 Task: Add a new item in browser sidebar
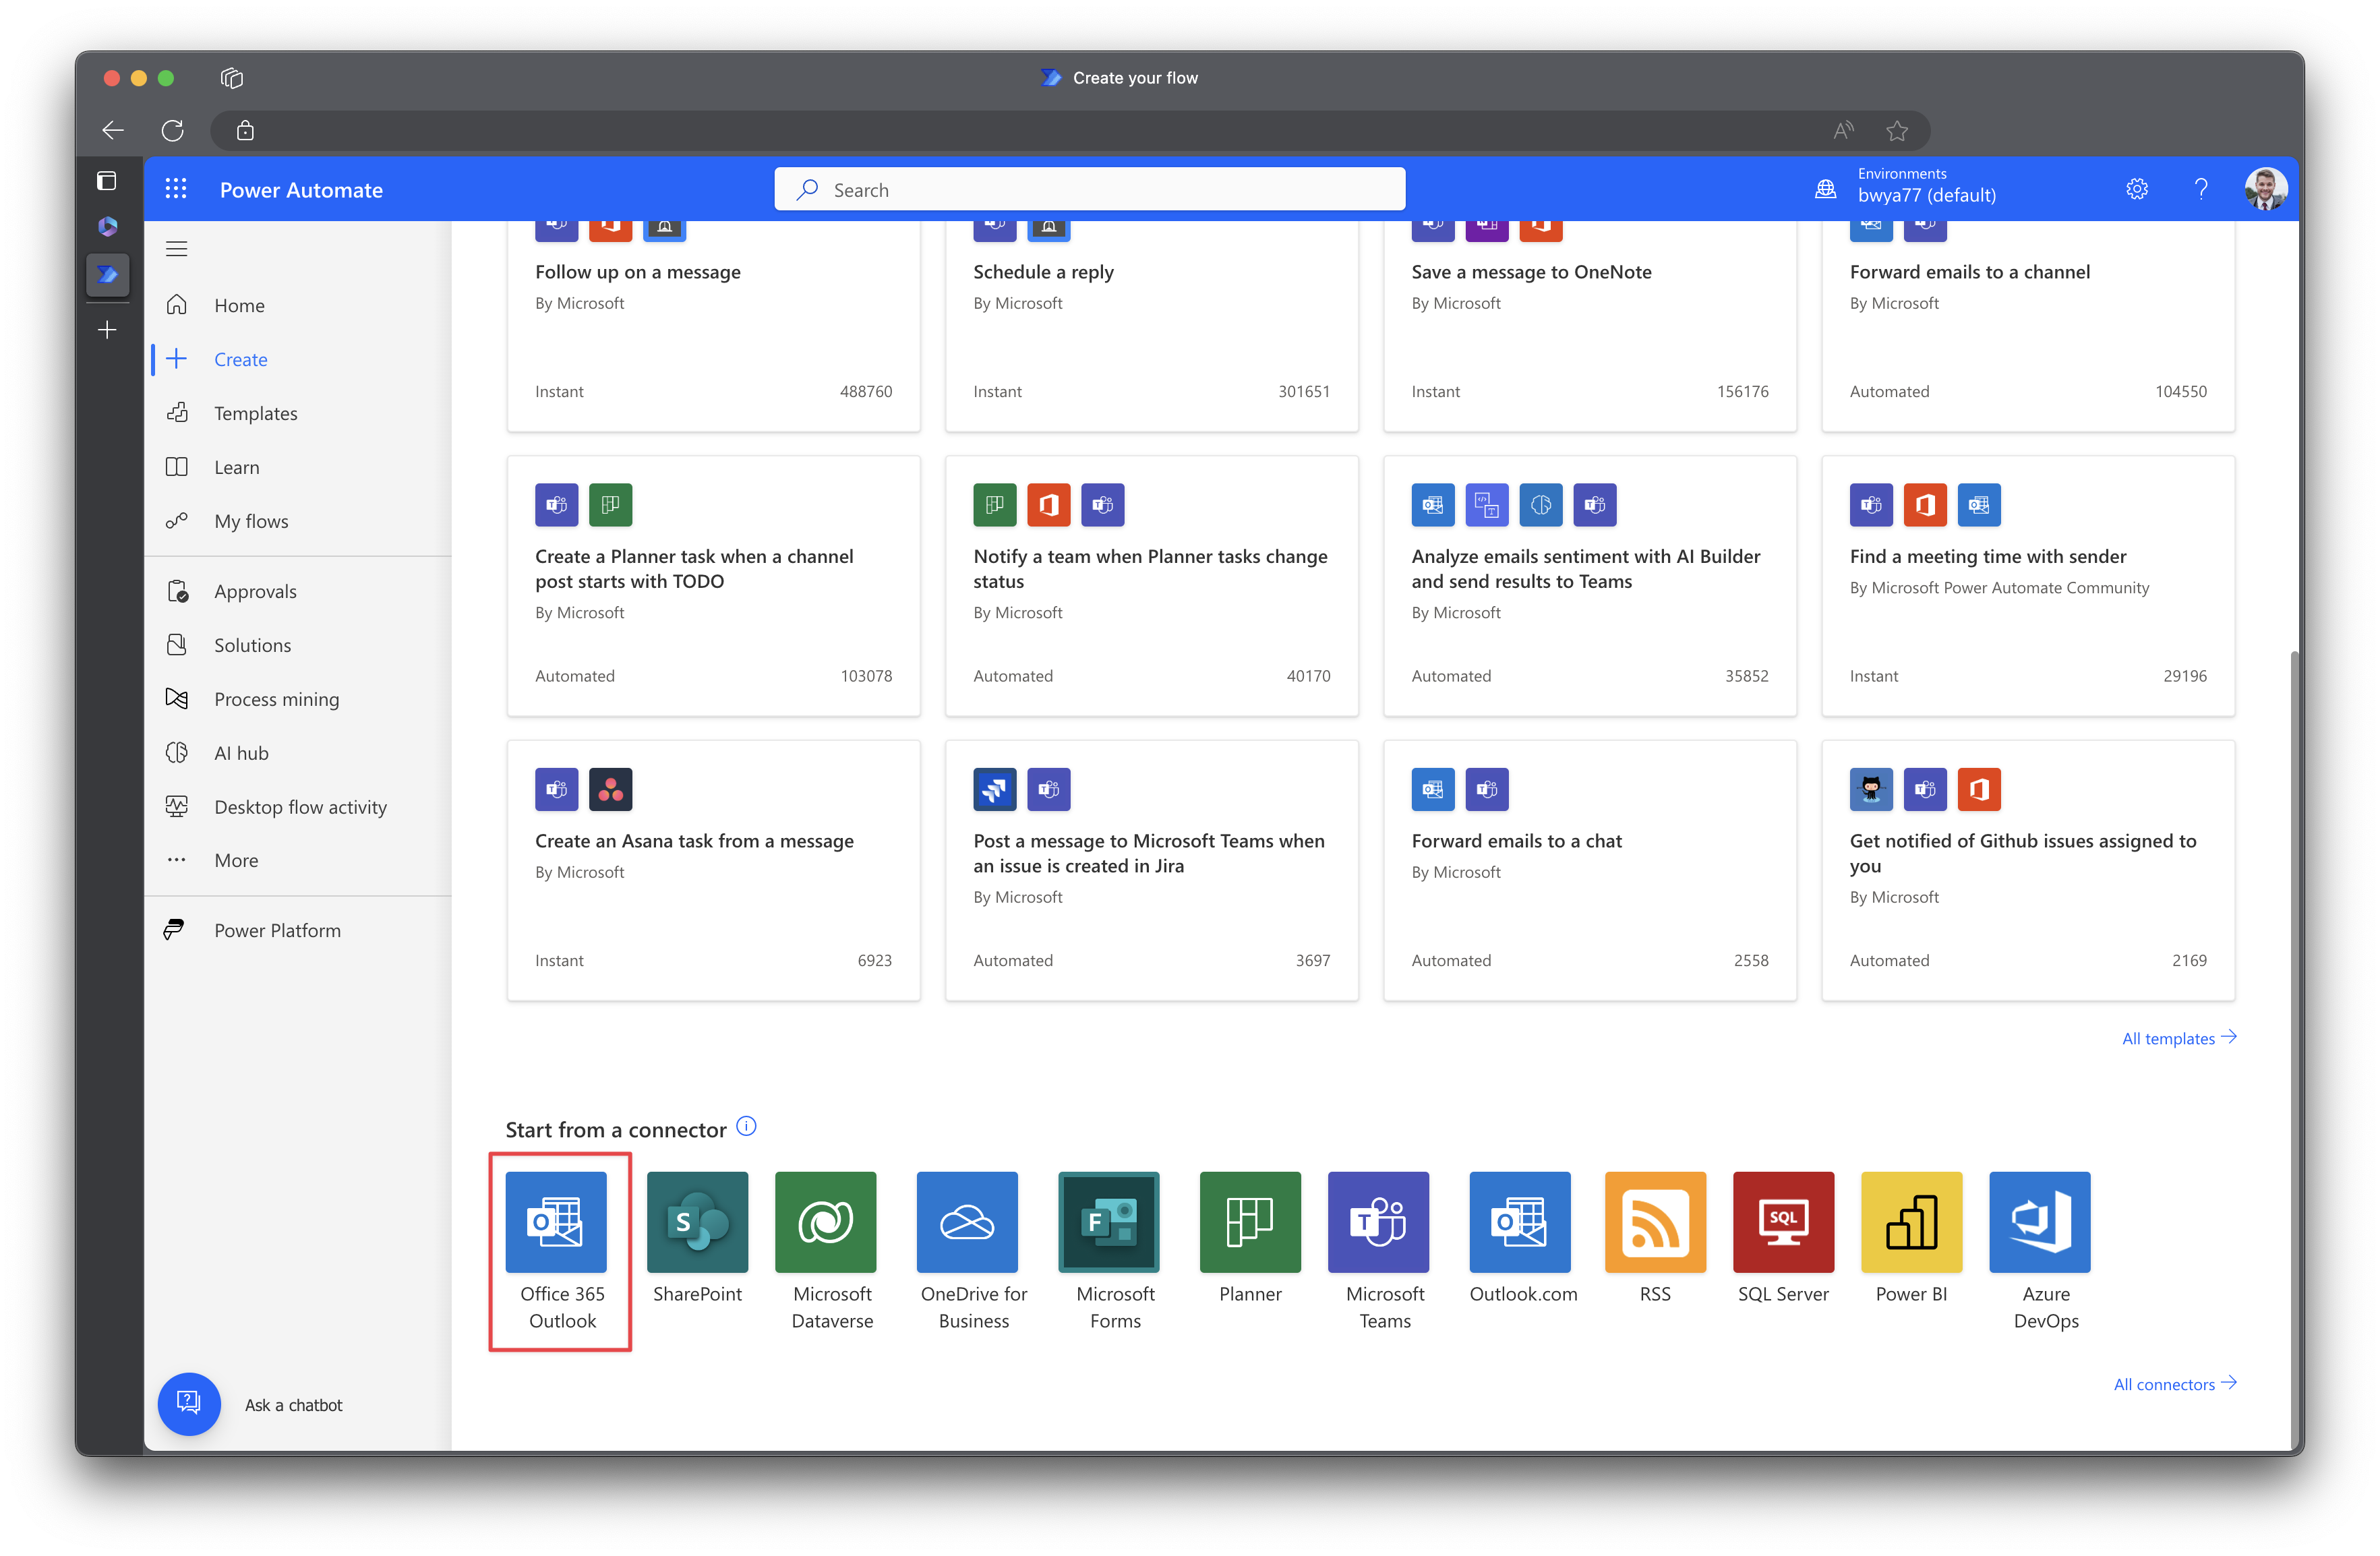pos(107,329)
